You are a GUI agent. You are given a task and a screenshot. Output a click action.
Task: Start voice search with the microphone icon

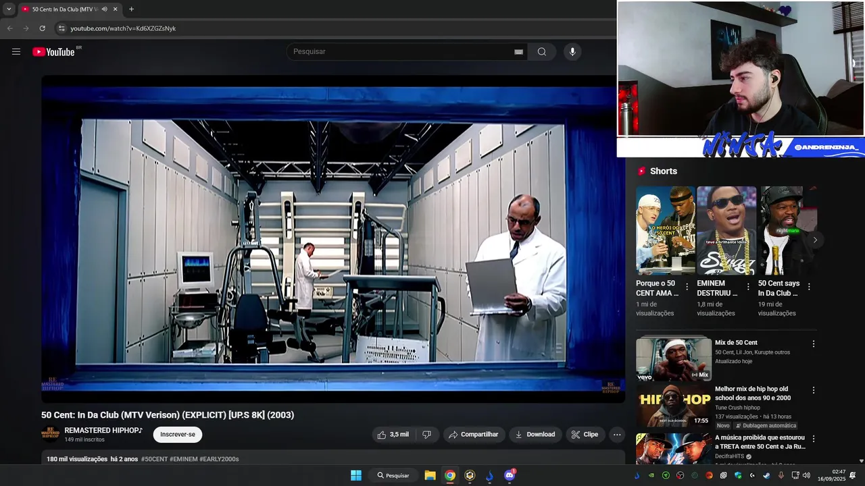(x=572, y=52)
